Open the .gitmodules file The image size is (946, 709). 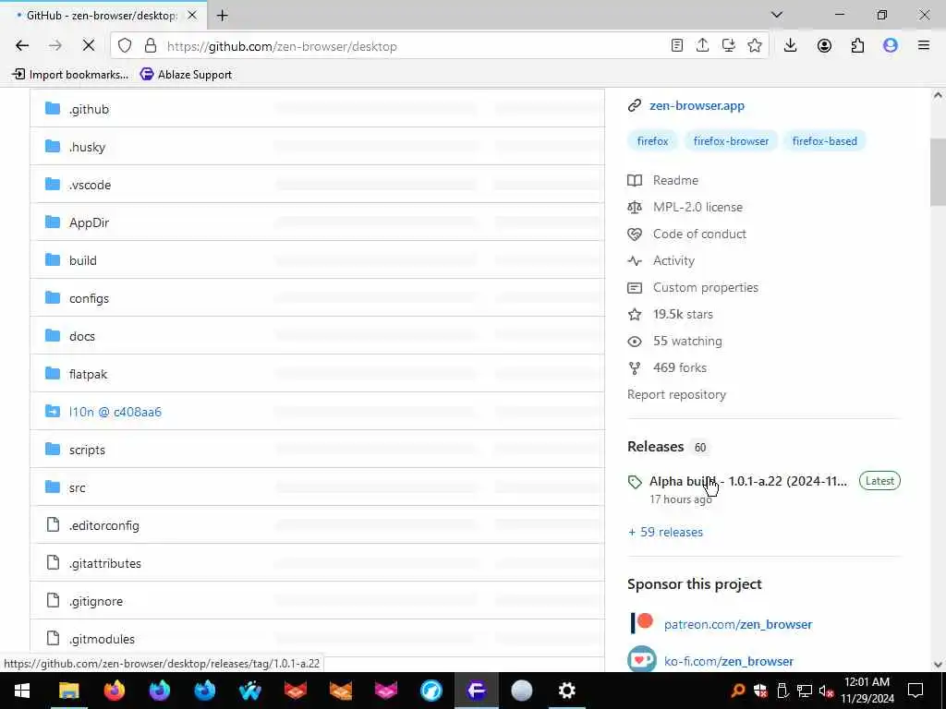coord(102,639)
